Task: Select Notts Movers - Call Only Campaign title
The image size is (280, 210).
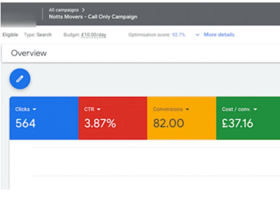Action: (x=93, y=17)
